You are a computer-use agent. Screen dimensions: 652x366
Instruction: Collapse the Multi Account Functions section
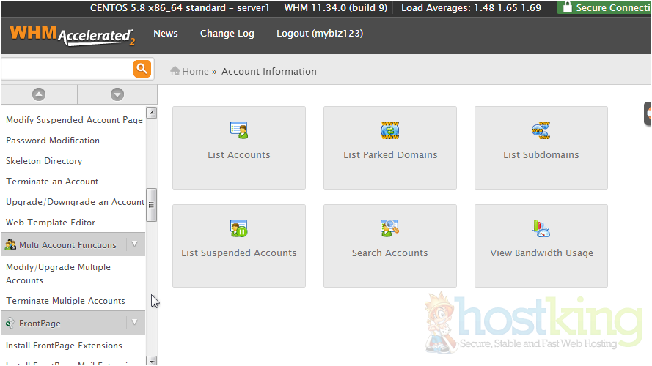(133, 244)
